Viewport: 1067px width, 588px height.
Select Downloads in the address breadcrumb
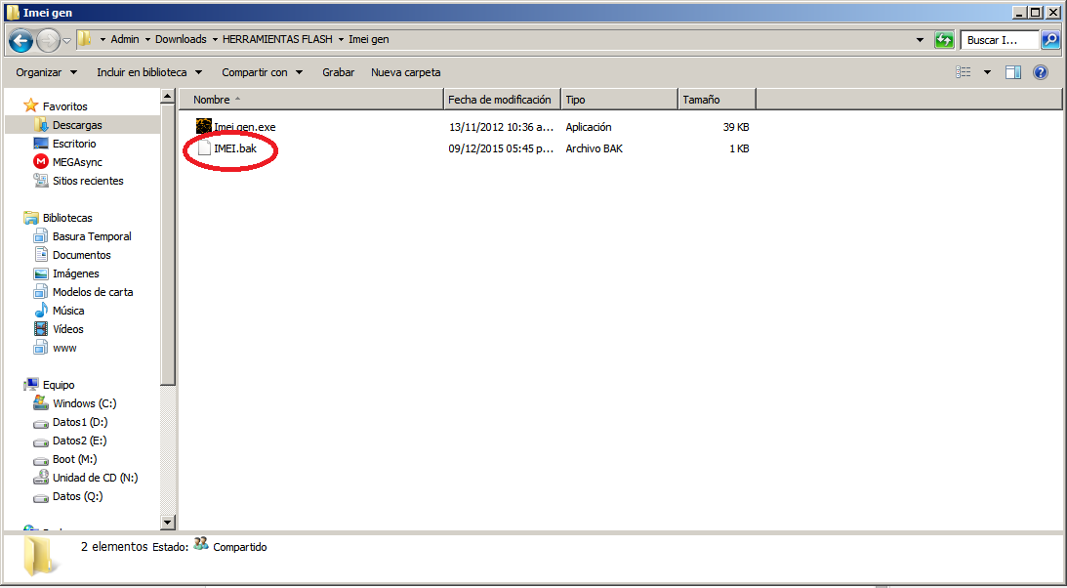[181, 39]
